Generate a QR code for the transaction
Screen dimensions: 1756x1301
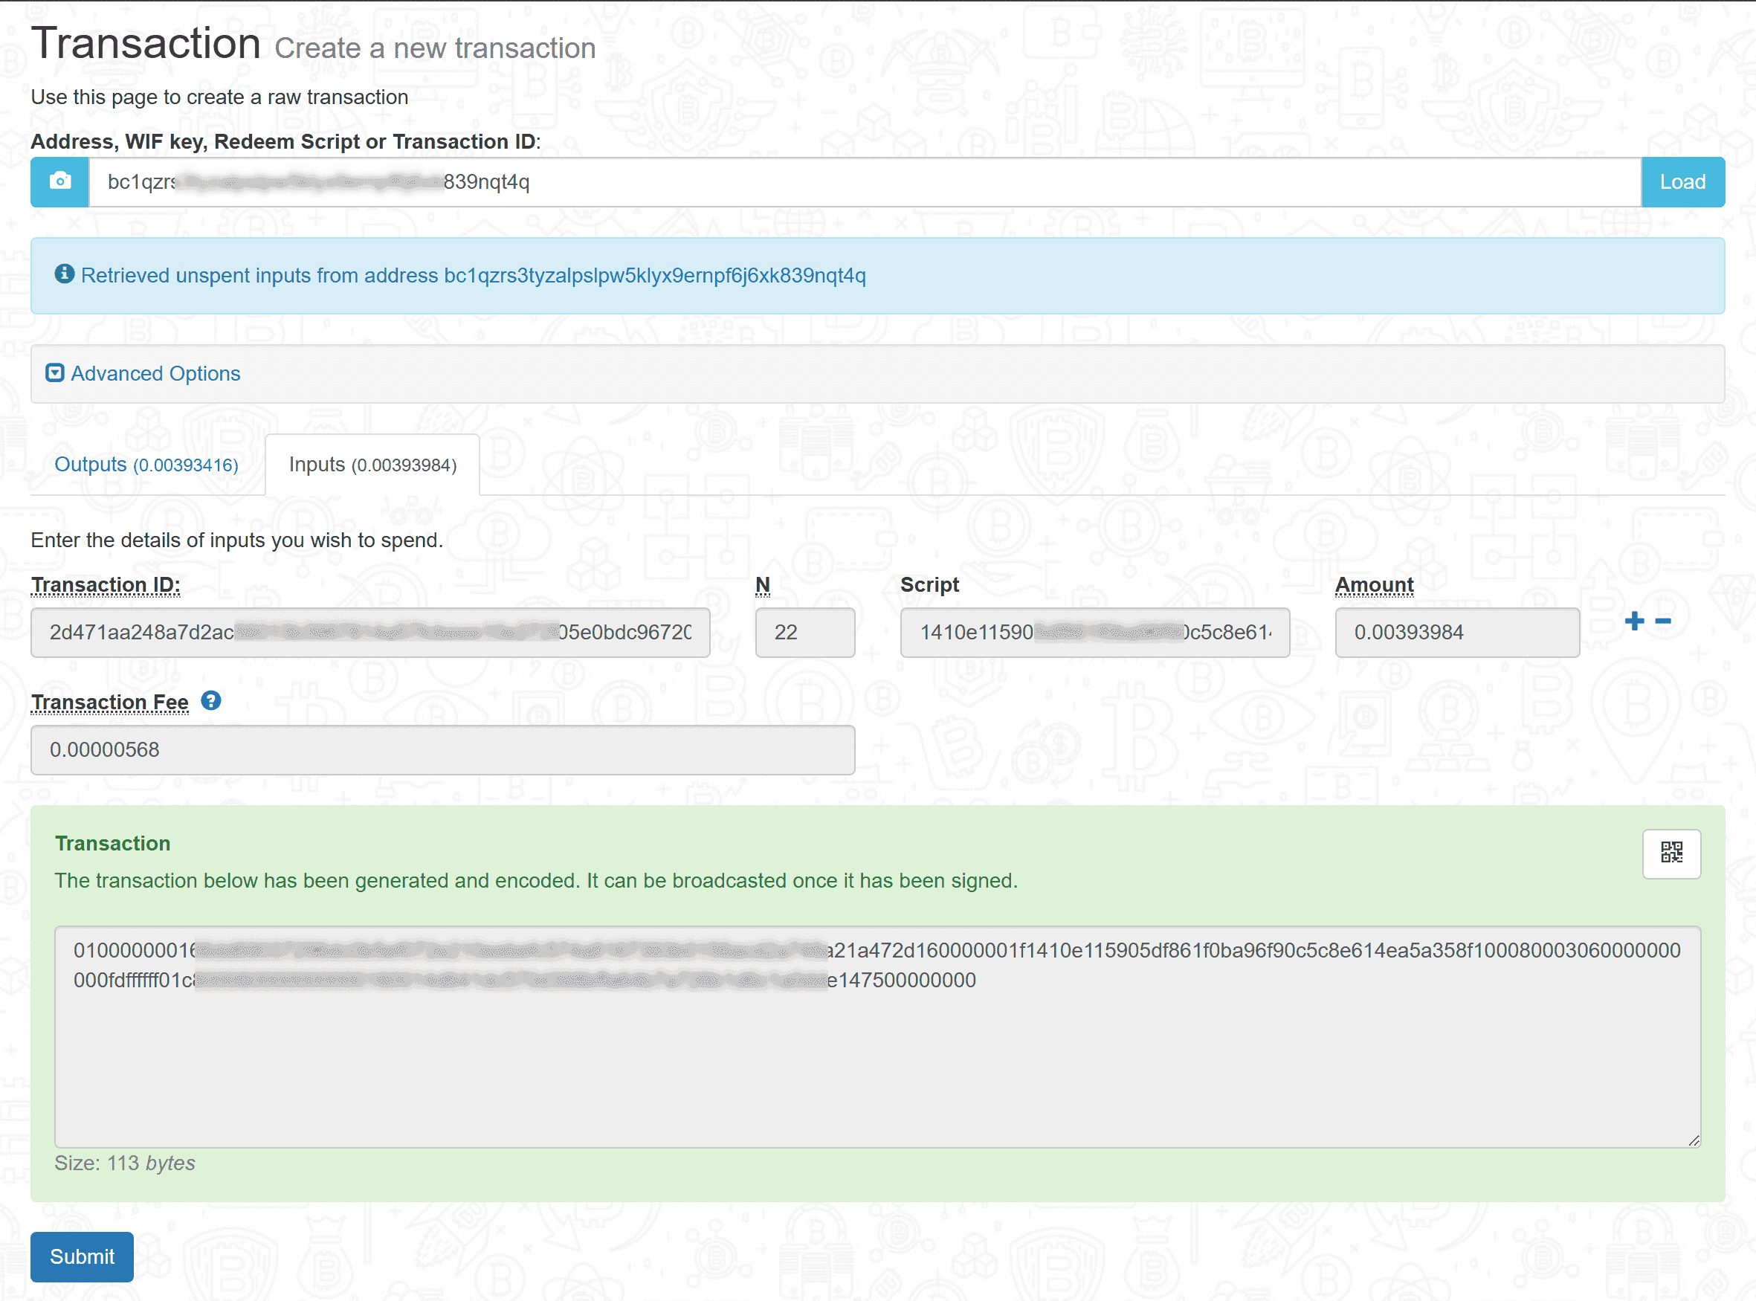(x=1671, y=853)
